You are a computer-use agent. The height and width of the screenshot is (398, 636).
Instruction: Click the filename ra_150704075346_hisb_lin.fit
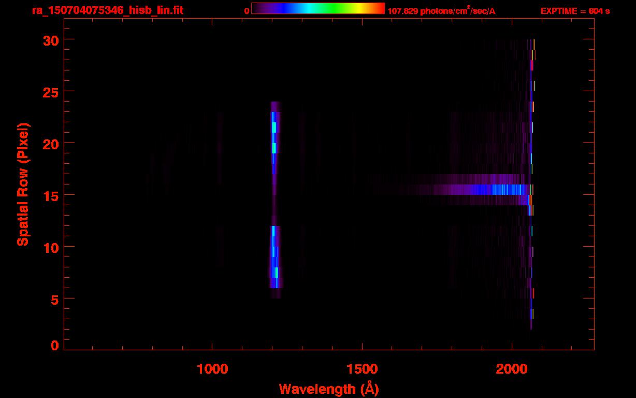click(107, 10)
